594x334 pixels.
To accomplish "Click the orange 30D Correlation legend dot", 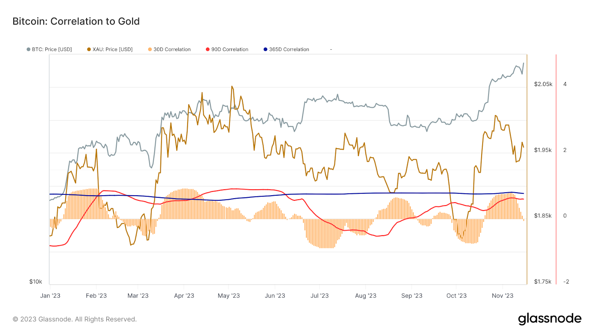I will click(150, 49).
